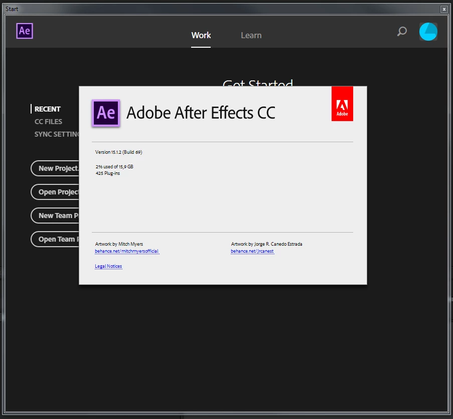This screenshot has width=453, height=419.
Task: Open the Legal Notices link
Action: click(x=108, y=266)
